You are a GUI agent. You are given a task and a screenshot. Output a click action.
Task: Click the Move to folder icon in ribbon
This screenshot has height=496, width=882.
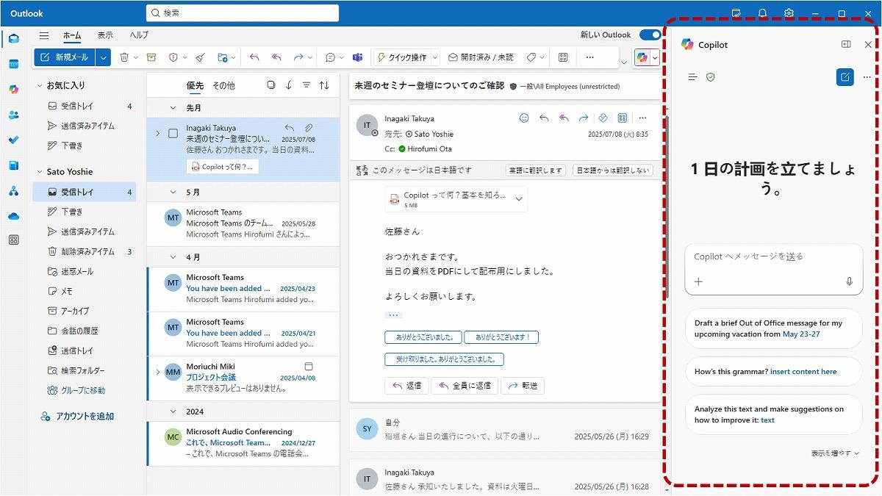[223, 57]
